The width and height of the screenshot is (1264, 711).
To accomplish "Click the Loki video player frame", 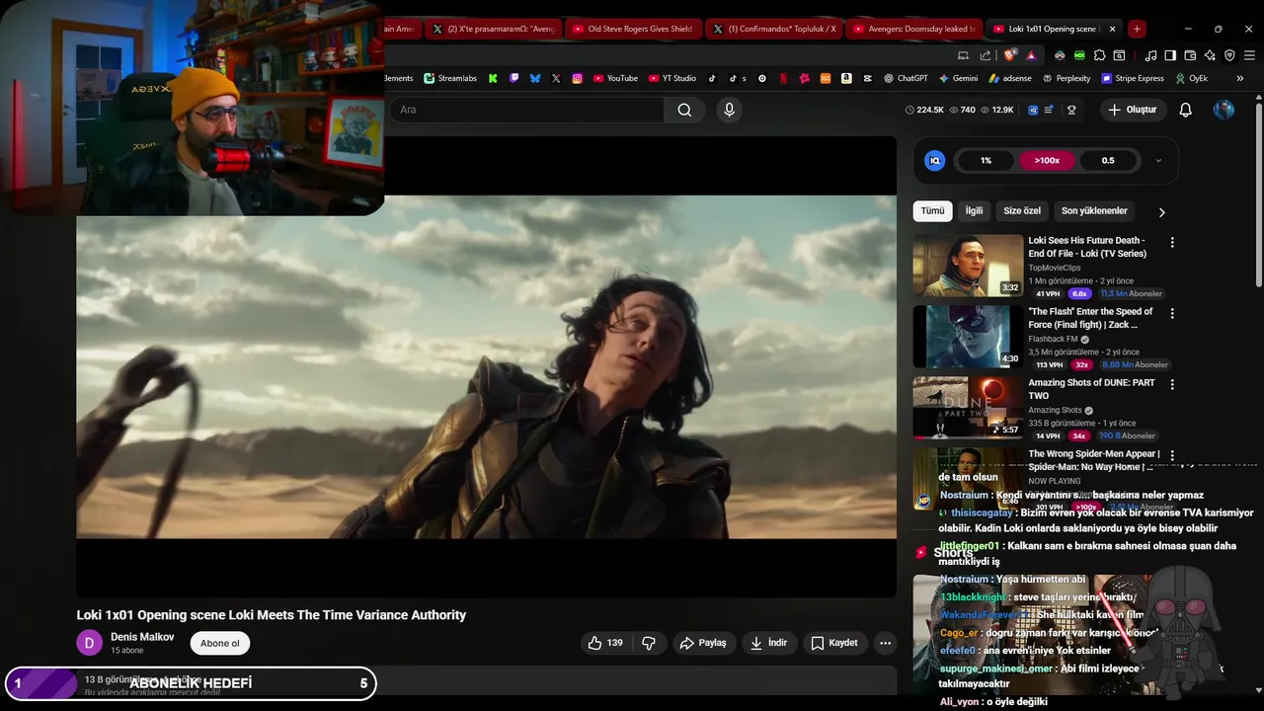I will point(486,366).
